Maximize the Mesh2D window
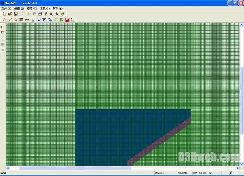 (x=235, y=3)
